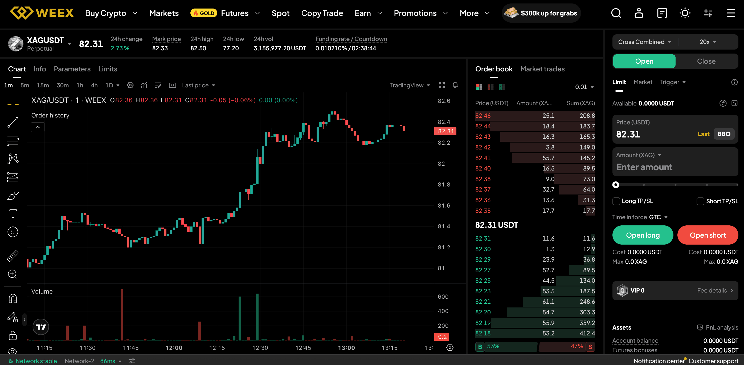744x365 pixels.
Task: Open the TradingView chart type dropdown
Action: [x=410, y=85]
